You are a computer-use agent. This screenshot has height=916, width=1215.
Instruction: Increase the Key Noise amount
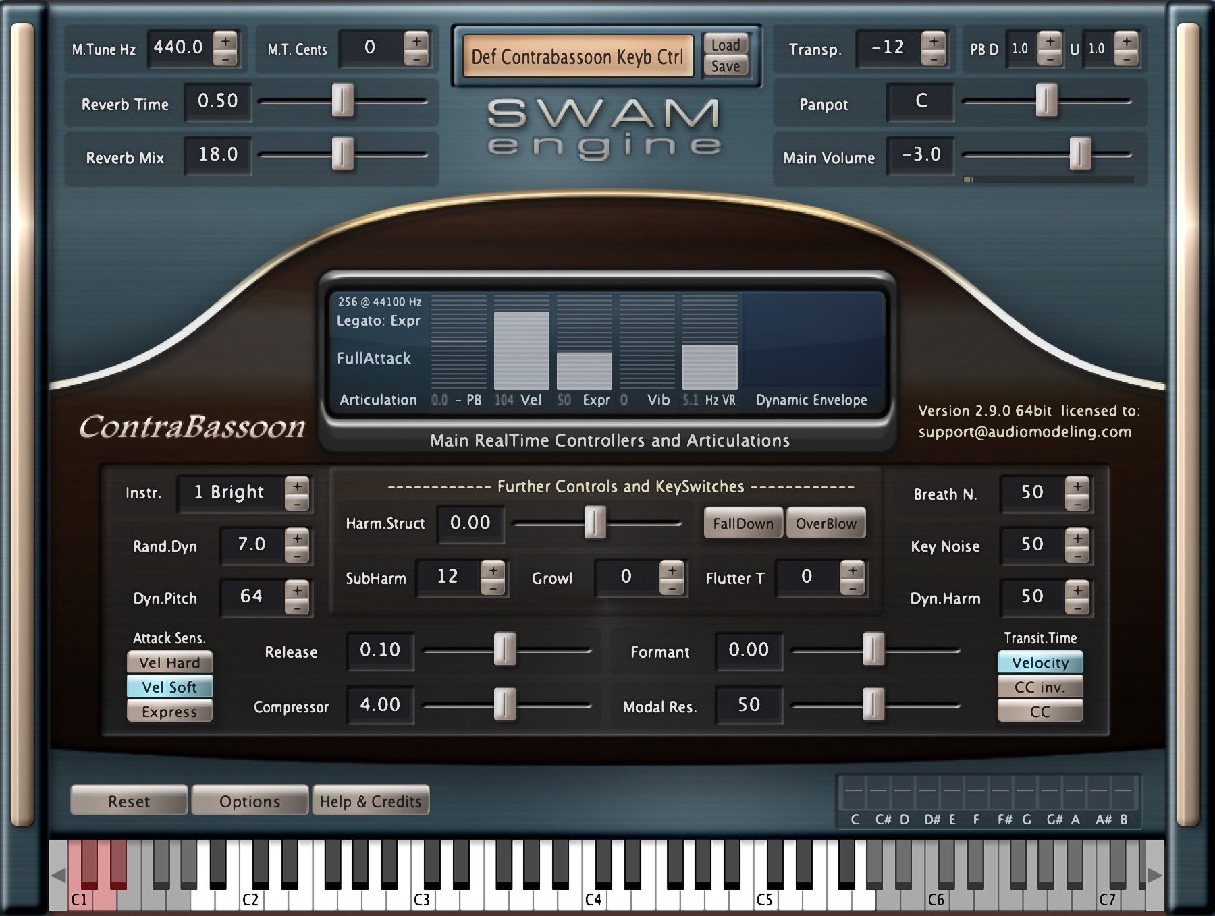tap(1077, 538)
